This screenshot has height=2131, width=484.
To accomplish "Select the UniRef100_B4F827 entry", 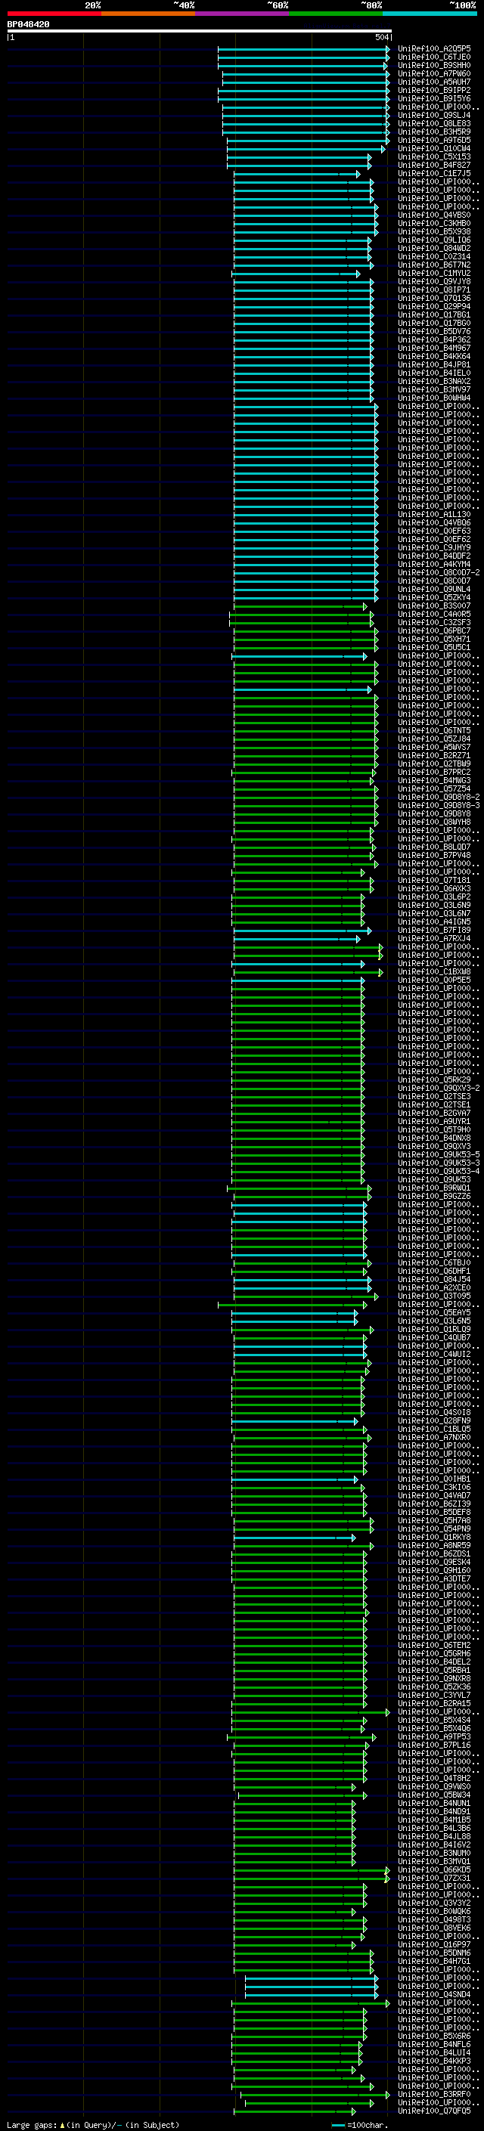I will pyautogui.click(x=434, y=166).
